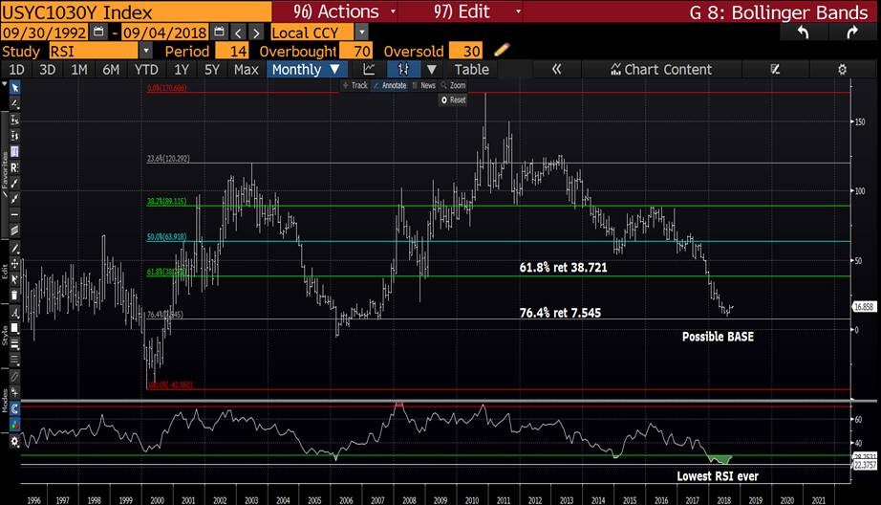This screenshot has height=505, width=881.
Task: Open the Chart Content panel
Action: [x=661, y=69]
